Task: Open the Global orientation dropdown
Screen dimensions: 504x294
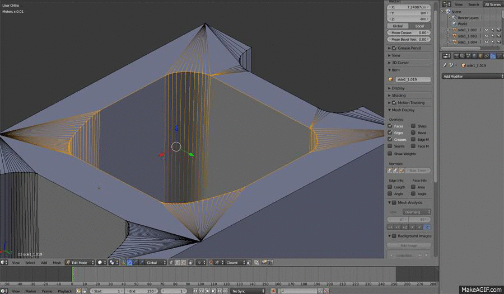Action: click(x=156, y=263)
